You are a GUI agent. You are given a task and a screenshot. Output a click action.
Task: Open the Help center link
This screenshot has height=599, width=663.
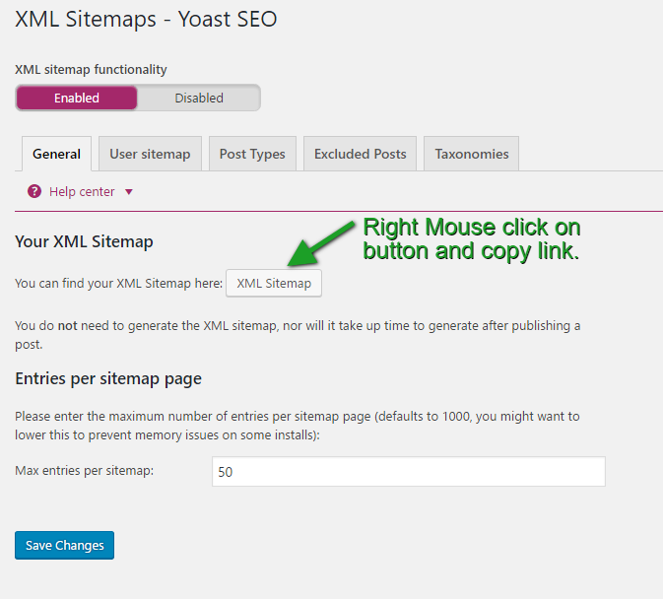[82, 192]
